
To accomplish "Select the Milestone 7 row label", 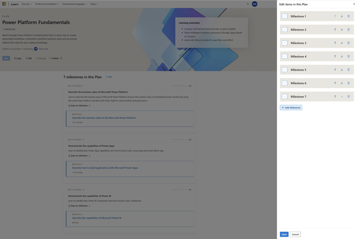I will click(298, 96).
